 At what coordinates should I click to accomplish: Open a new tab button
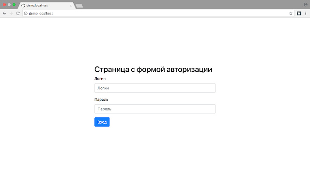coord(79,6)
